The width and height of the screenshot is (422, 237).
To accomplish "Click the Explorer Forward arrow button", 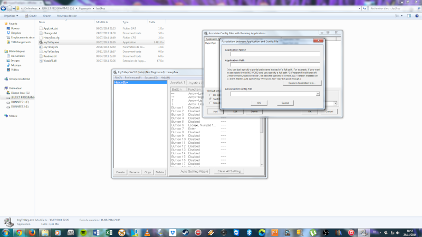I will tap(9, 8).
